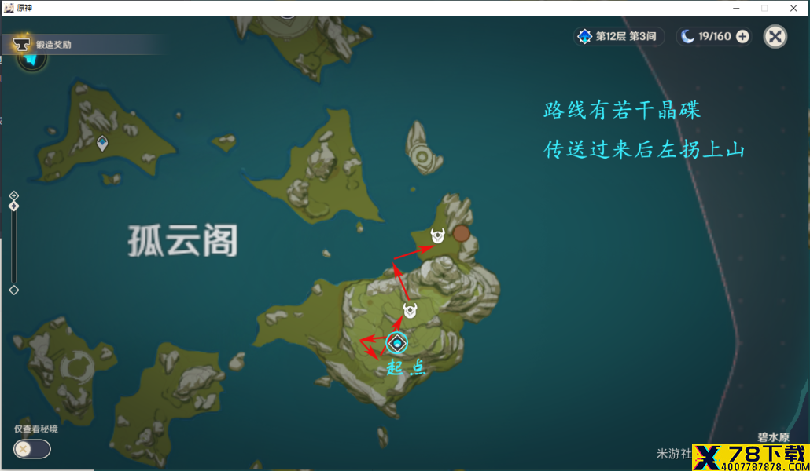Zoom out with the map zoom minus
This screenshot has width=810, height=471.
point(14,290)
